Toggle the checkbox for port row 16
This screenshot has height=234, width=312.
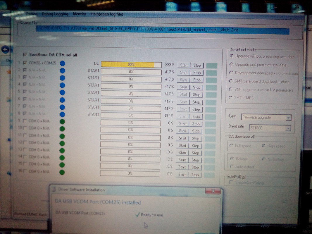pyautogui.click(x=25, y=171)
